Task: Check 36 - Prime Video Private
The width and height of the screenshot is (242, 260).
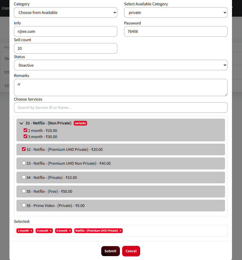Action: click(24, 205)
